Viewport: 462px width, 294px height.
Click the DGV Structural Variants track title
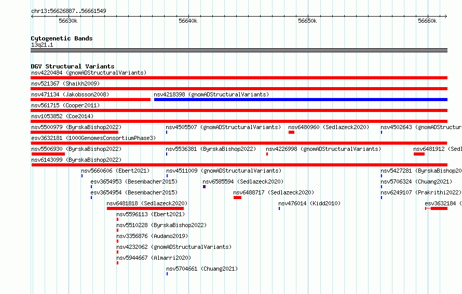[x=73, y=66]
